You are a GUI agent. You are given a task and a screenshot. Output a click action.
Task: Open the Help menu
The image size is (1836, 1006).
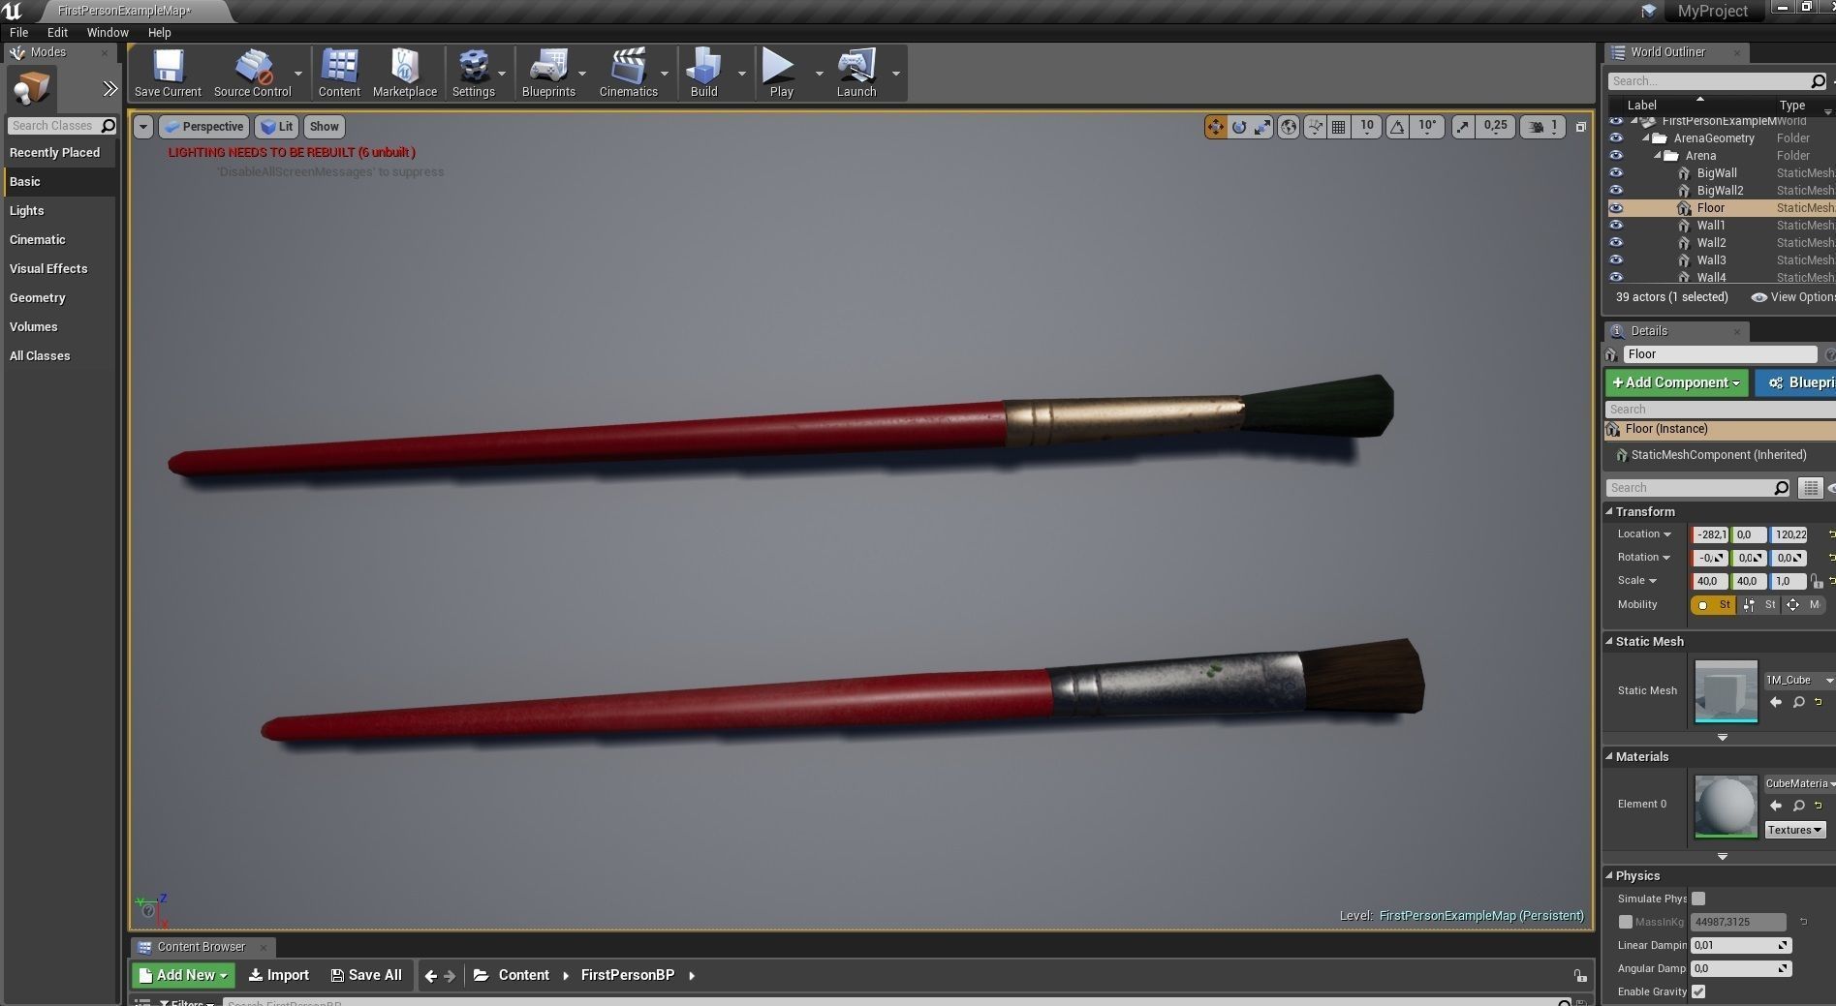point(159,32)
